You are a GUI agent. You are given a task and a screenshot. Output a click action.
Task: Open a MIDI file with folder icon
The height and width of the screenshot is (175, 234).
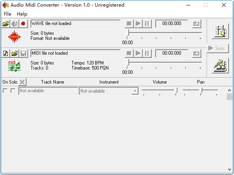pos(14,53)
